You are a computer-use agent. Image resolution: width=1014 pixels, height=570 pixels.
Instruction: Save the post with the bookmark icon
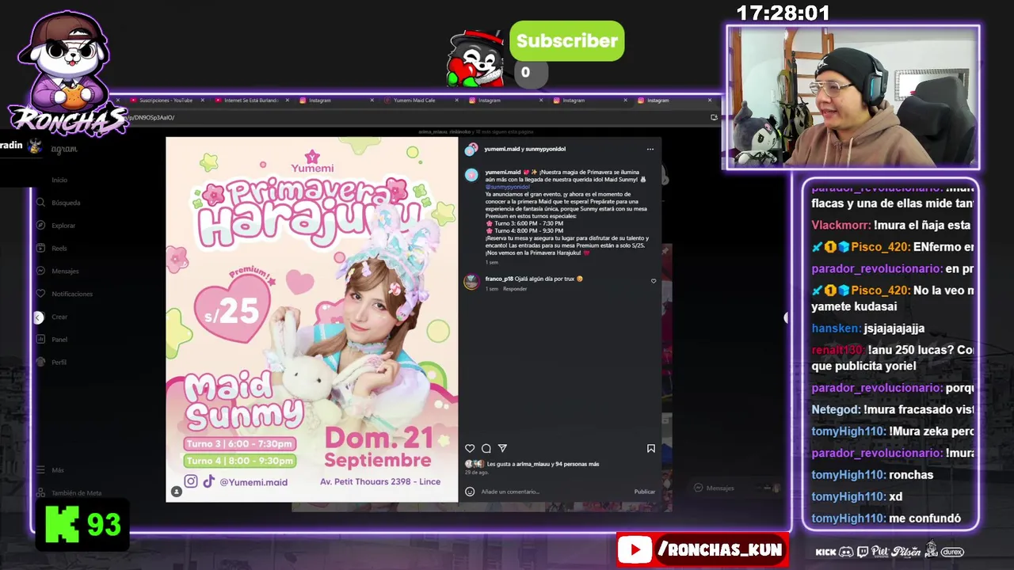[651, 448]
